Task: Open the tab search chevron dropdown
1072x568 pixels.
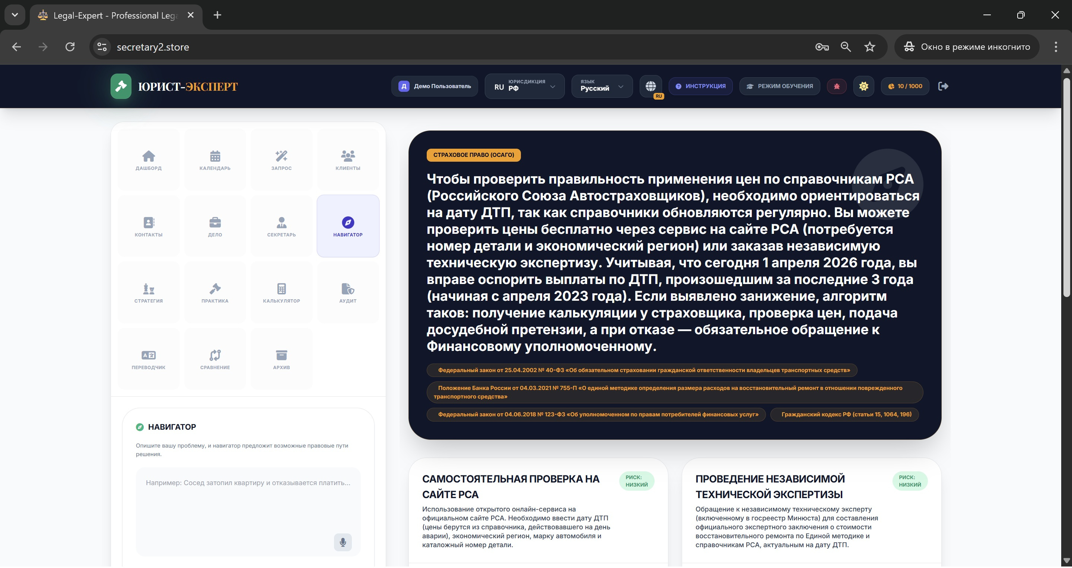Action: click(x=15, y=15)
